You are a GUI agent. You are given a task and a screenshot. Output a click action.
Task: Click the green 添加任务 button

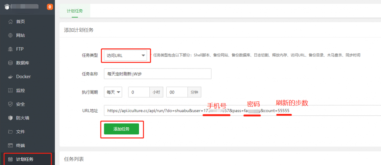pyautogui.click(x=121, y=129)
